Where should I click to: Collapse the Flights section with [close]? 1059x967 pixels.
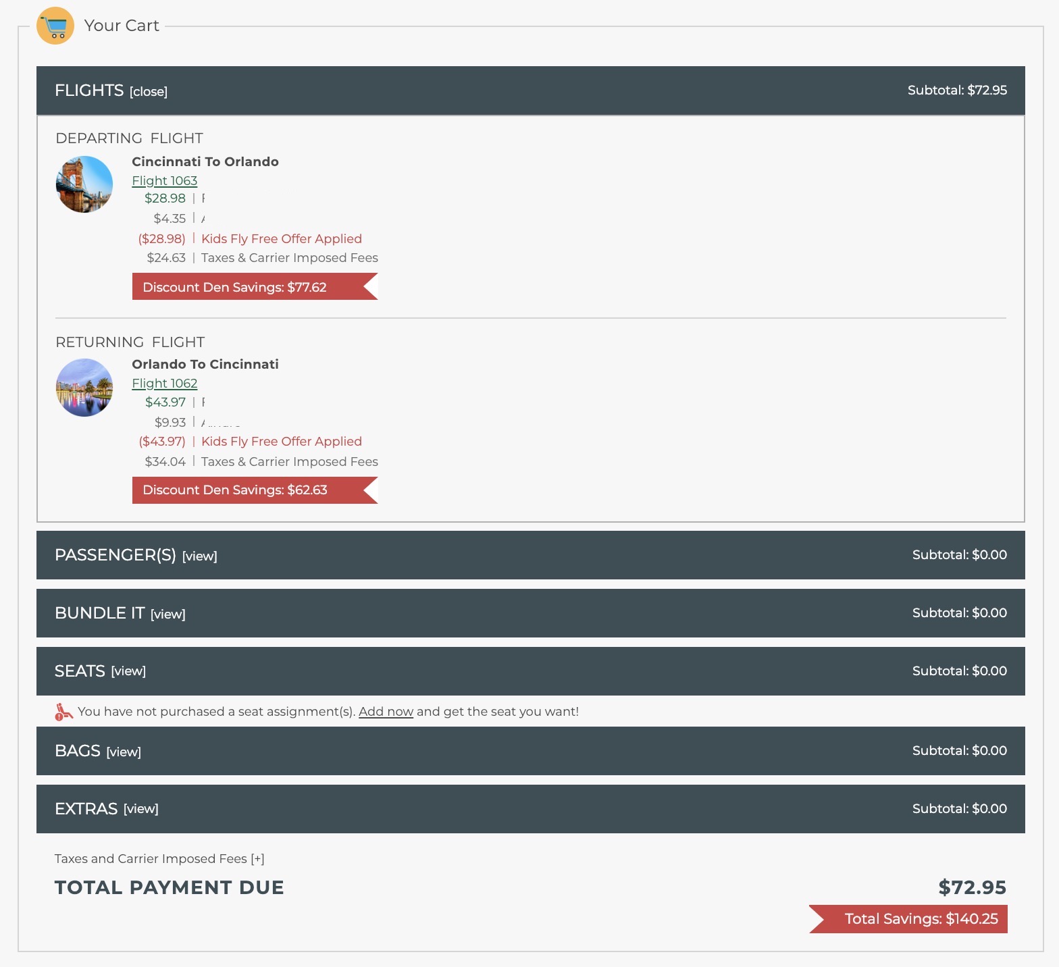[x=149, y=92]
